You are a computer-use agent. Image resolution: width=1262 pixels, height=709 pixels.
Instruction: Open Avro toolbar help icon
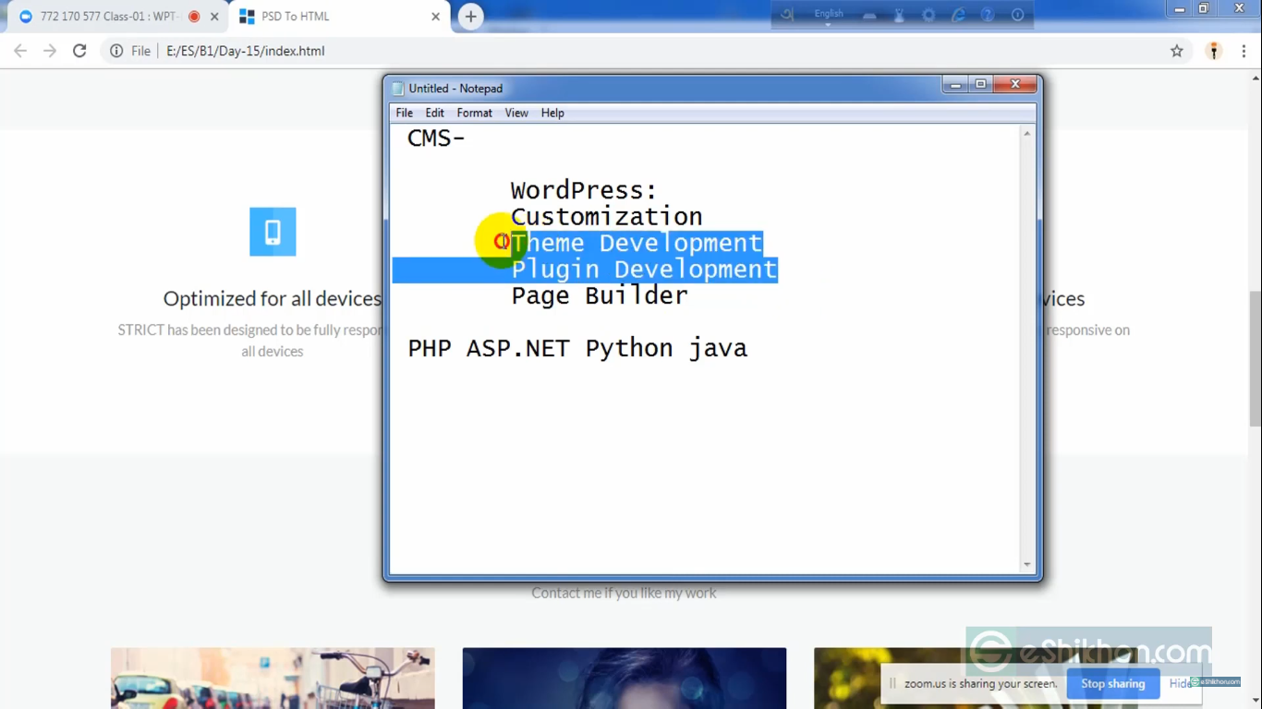point(987,14)
